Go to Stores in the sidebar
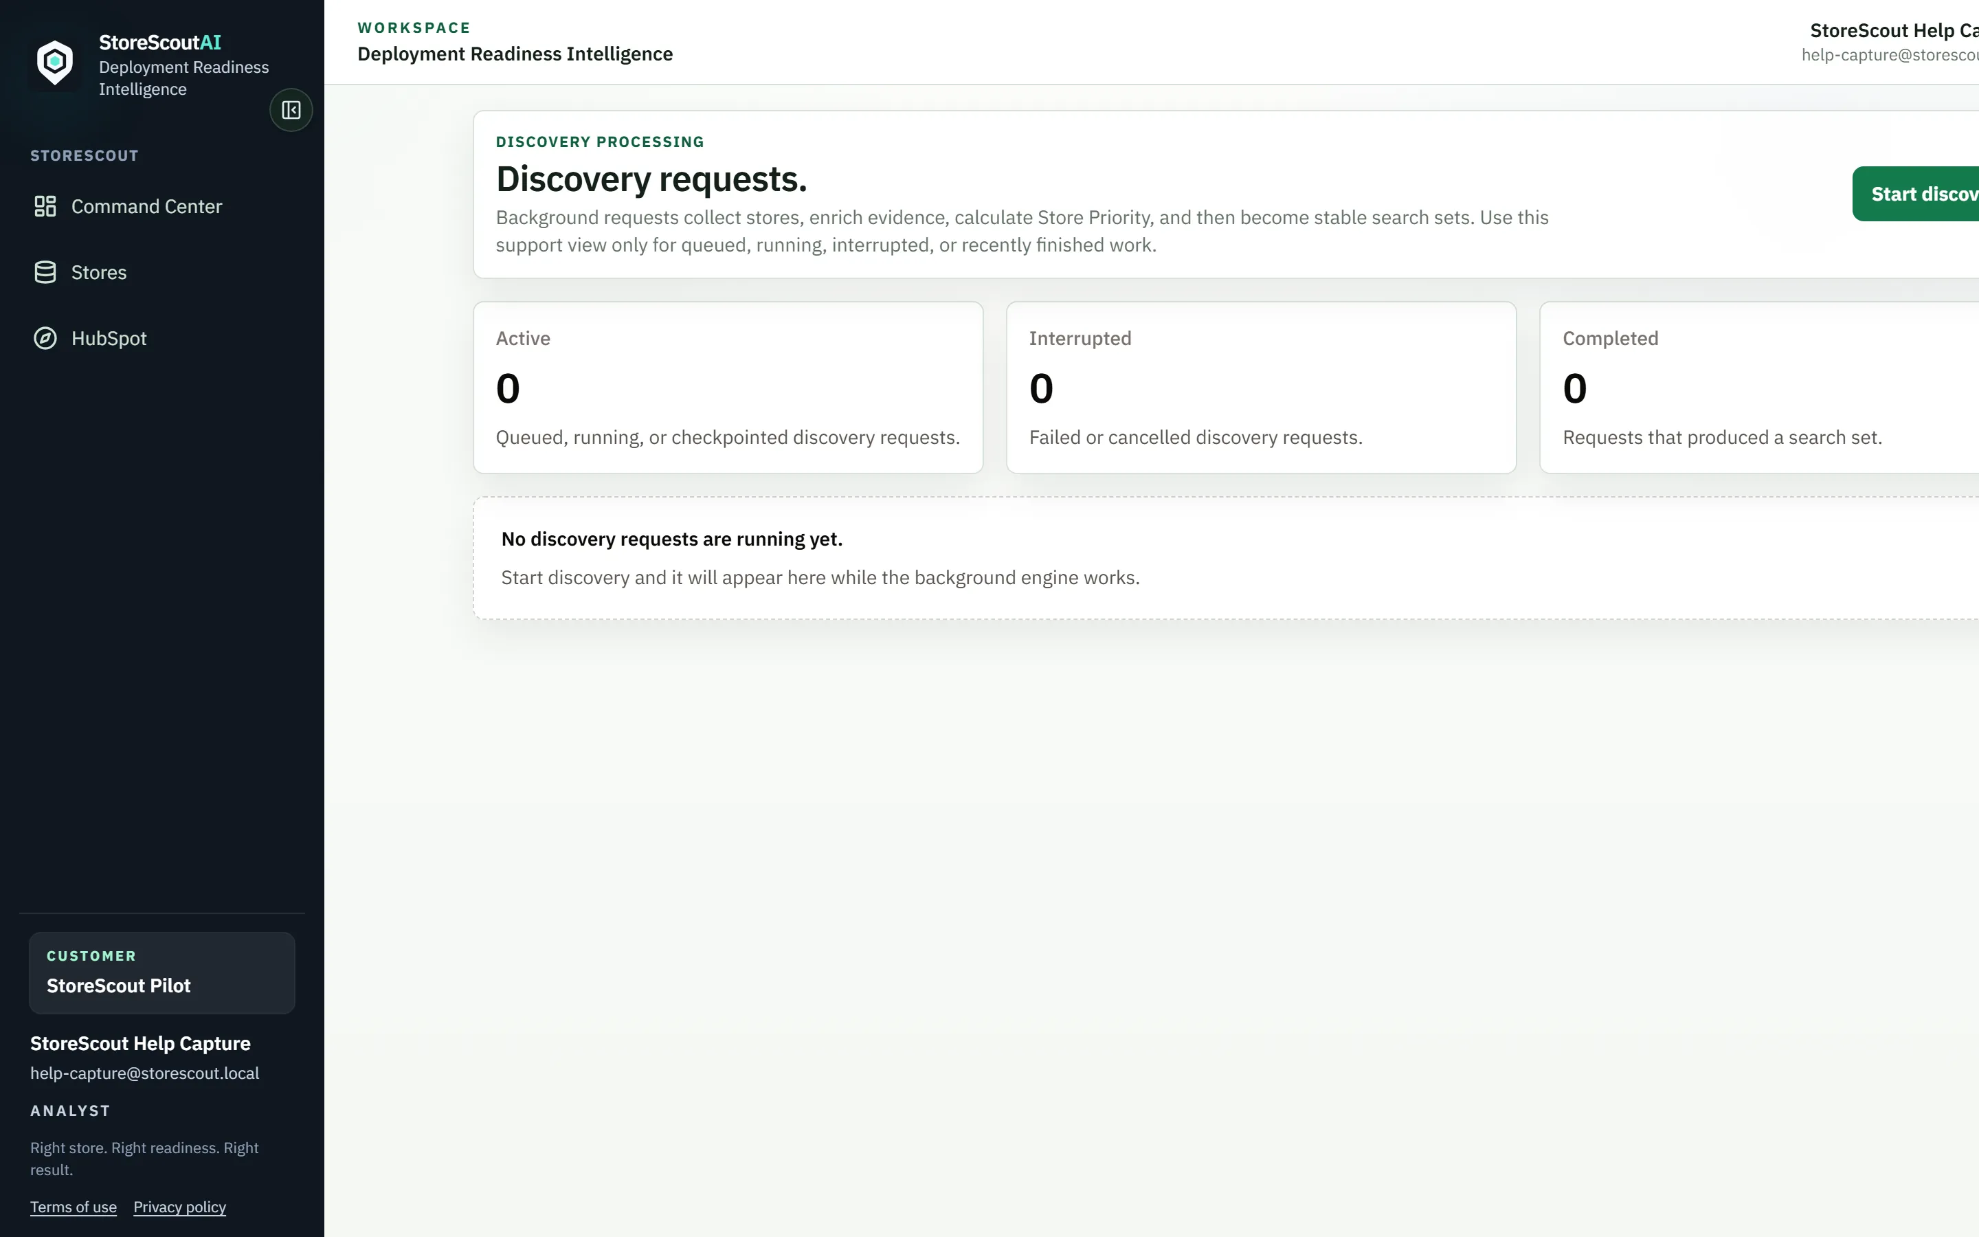1979x1237 pixels. coord(162,272)
